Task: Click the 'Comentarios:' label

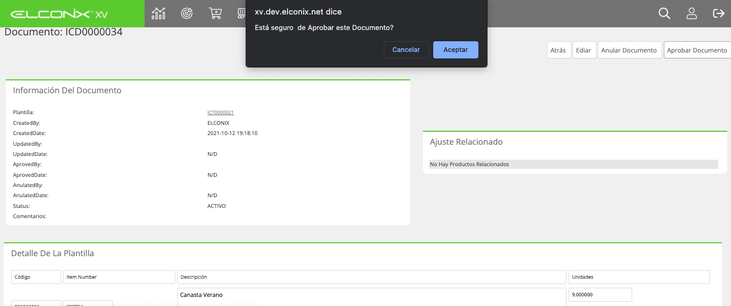Action: click(x=30, y=217)
